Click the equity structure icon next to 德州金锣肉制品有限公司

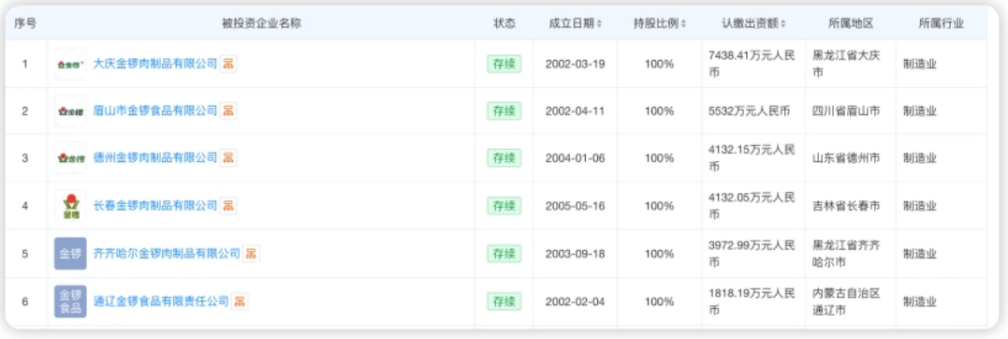pyautogui.click(x=228, y=157)
